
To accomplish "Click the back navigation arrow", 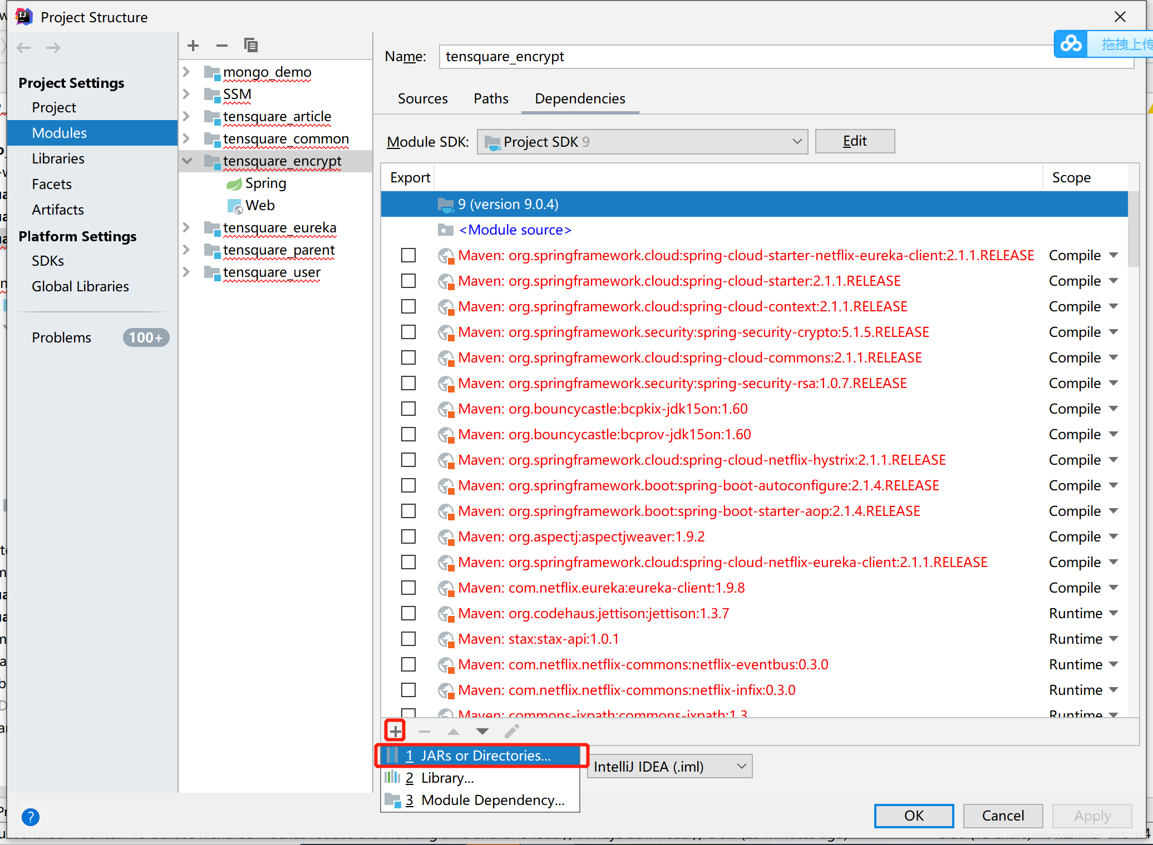I will [23, 48].
